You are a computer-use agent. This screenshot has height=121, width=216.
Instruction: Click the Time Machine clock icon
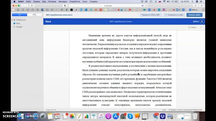click(x=151, y=1)
